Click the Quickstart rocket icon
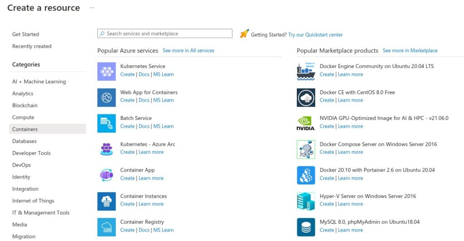 point(244,34)
